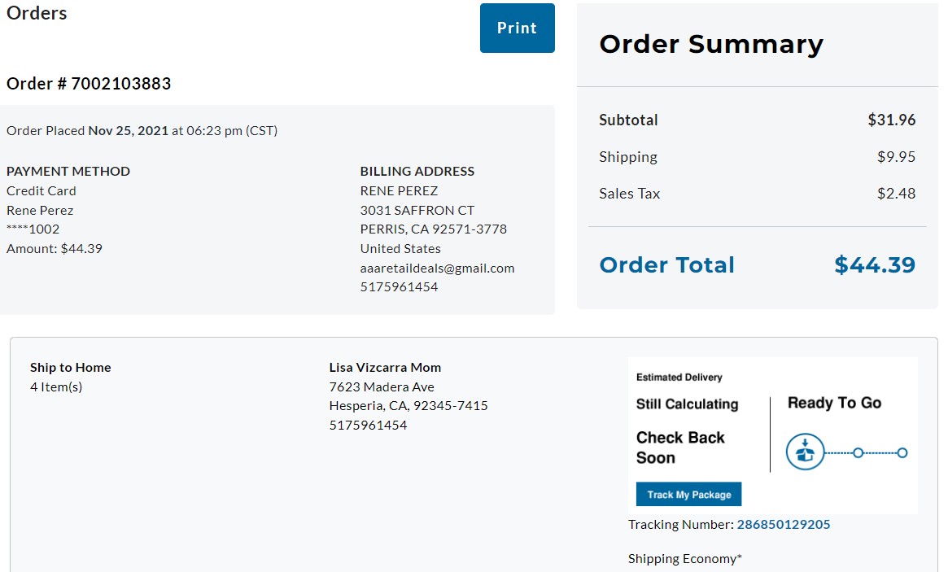Click the Order # 7002103883 heading
The width and height of the screenshot is (948, 572).
coord(89,84)
